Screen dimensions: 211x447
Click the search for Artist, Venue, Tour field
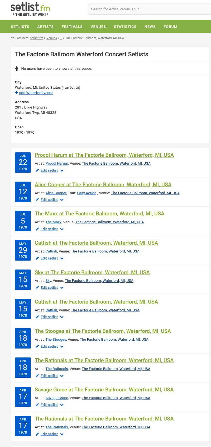click(148, 9)
